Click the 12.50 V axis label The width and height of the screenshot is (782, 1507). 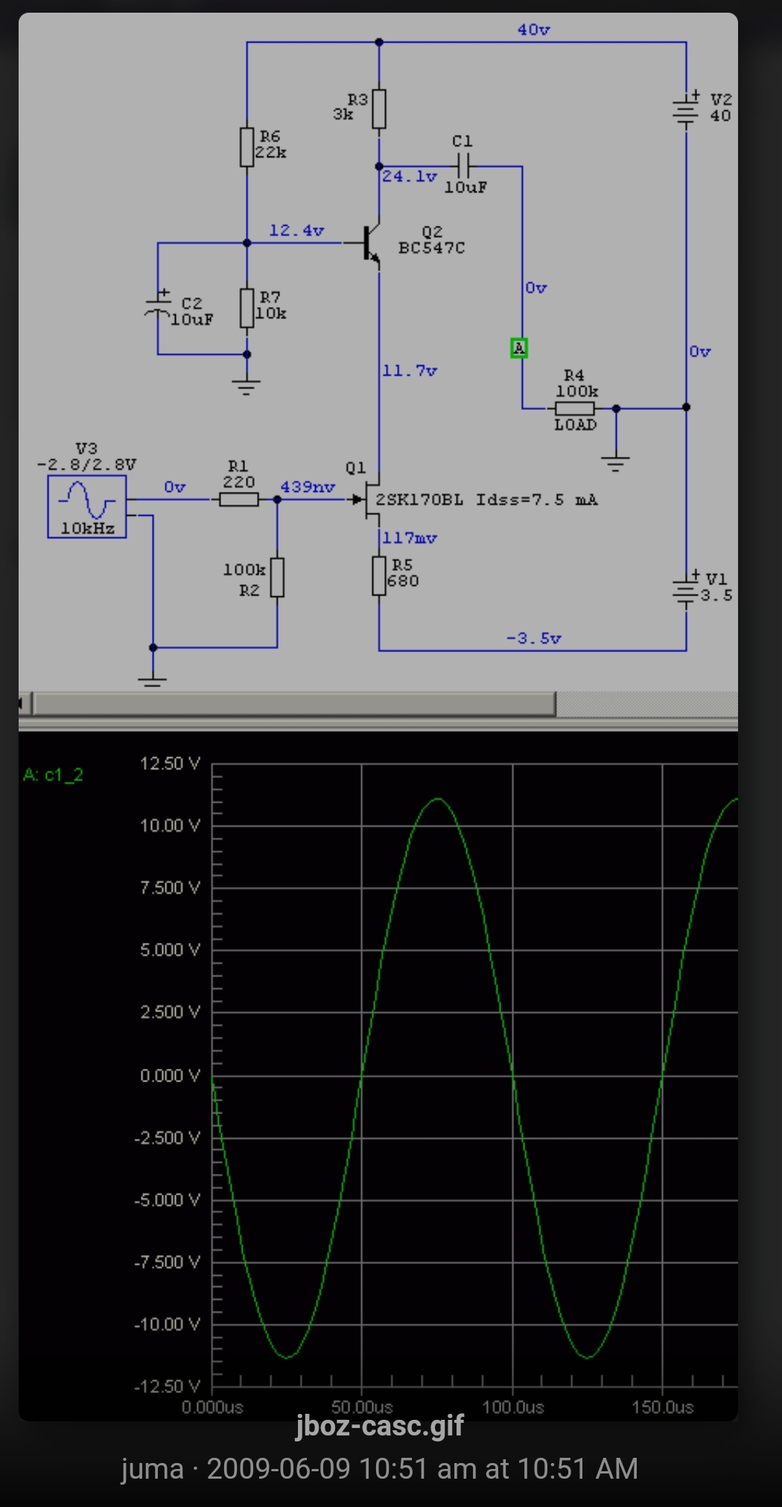pyautogui.click(x=171, y=763)
